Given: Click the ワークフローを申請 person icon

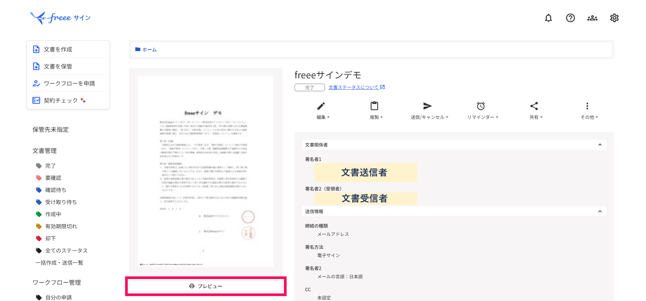Looking at the screenshot, I should (x=36, y=83).
